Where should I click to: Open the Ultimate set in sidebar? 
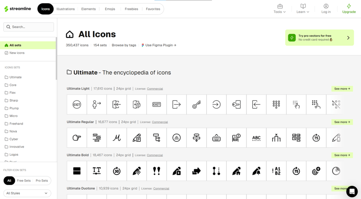(x=13, y=77)
